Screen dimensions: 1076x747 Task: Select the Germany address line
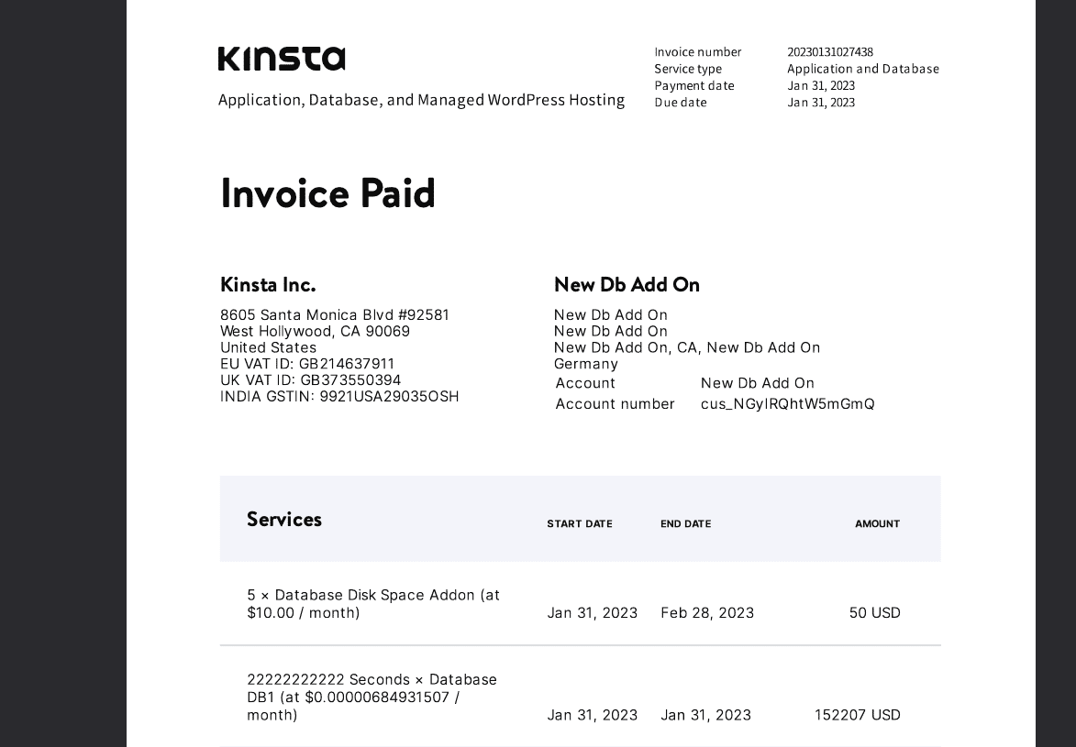[x=585, y=364]
